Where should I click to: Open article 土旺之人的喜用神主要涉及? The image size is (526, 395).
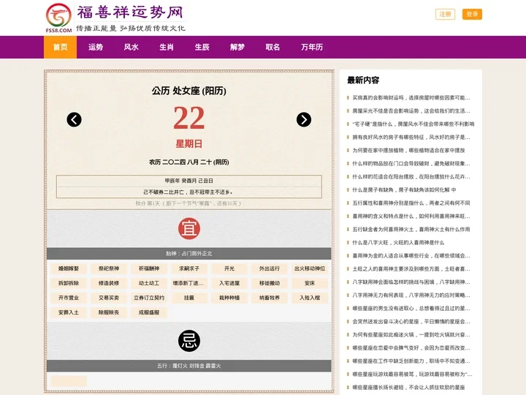[x=411, y=268]
